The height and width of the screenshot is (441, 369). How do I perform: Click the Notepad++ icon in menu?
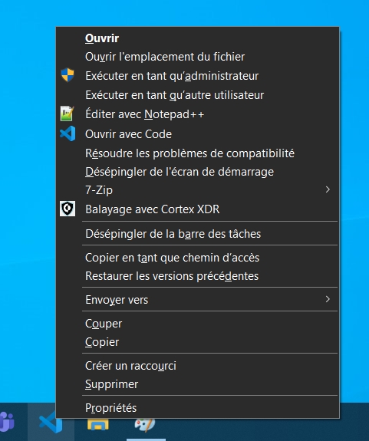click(x=68, y=114)
